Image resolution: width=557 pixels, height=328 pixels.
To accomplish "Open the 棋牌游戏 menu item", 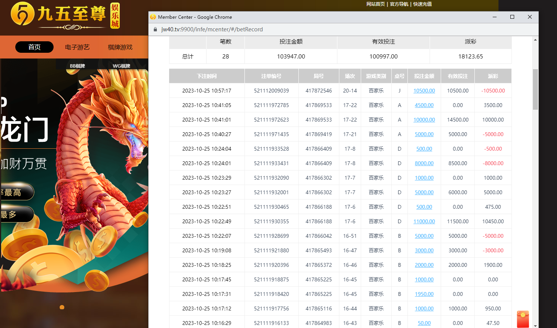I will (x=120, y=47).
